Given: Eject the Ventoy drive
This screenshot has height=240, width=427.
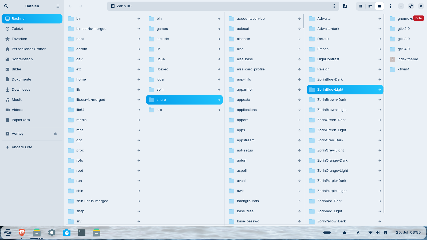Looking at the screenshot, I should (x=55, y=134).
